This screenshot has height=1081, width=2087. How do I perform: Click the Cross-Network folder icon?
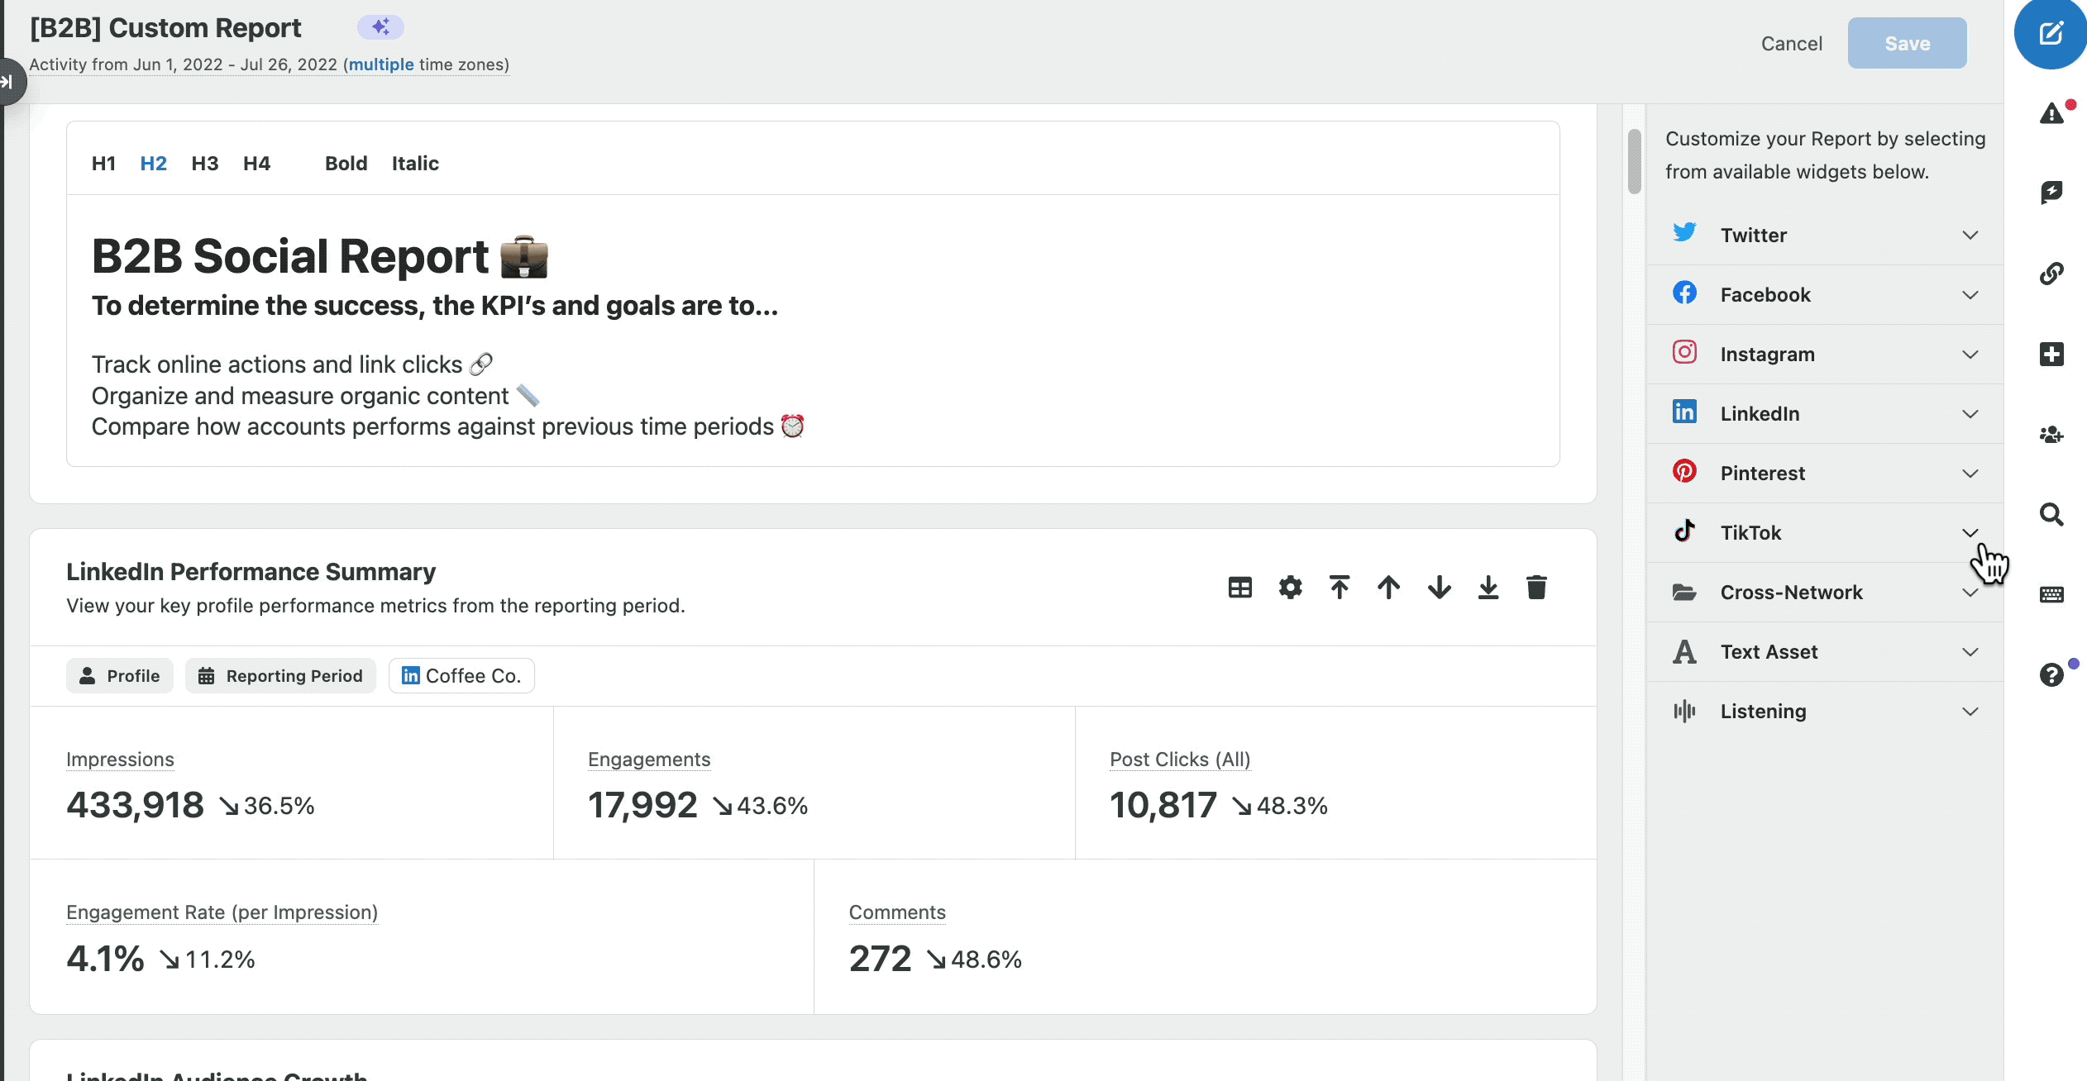pos(1684,592)
